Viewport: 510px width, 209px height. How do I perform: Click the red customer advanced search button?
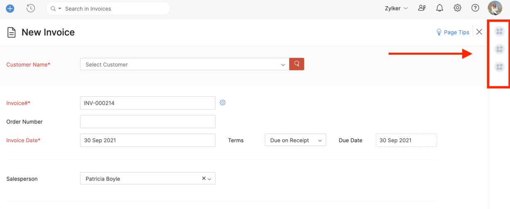click(x=297, y=64)
